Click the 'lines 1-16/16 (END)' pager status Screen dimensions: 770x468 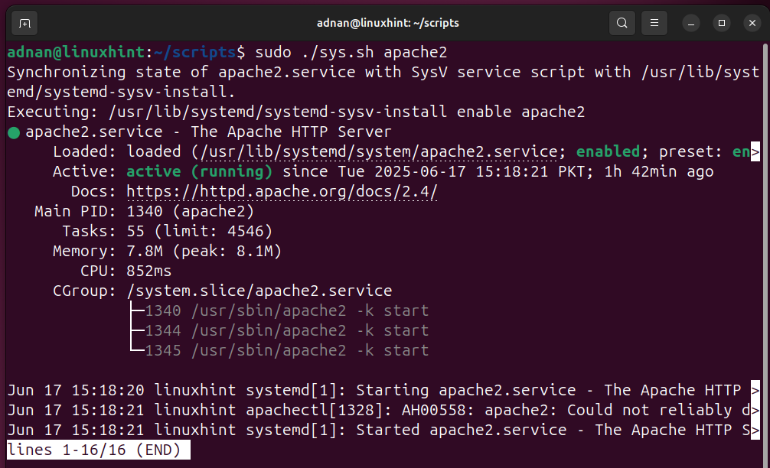(x=94, y=450)
